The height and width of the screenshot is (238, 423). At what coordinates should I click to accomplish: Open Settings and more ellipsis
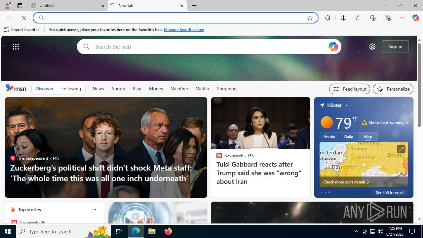tap(402, 18)
